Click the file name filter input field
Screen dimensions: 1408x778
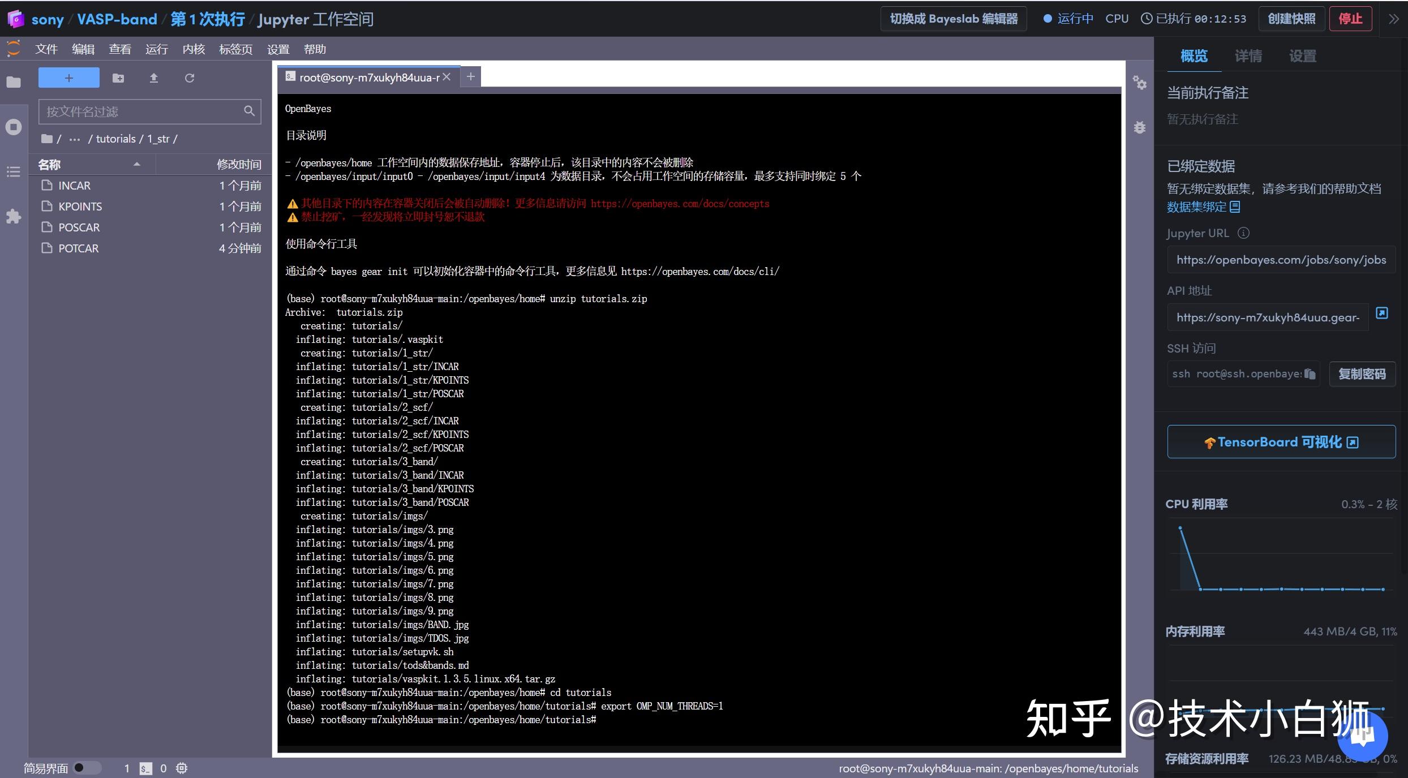click(x=141, y=111)
